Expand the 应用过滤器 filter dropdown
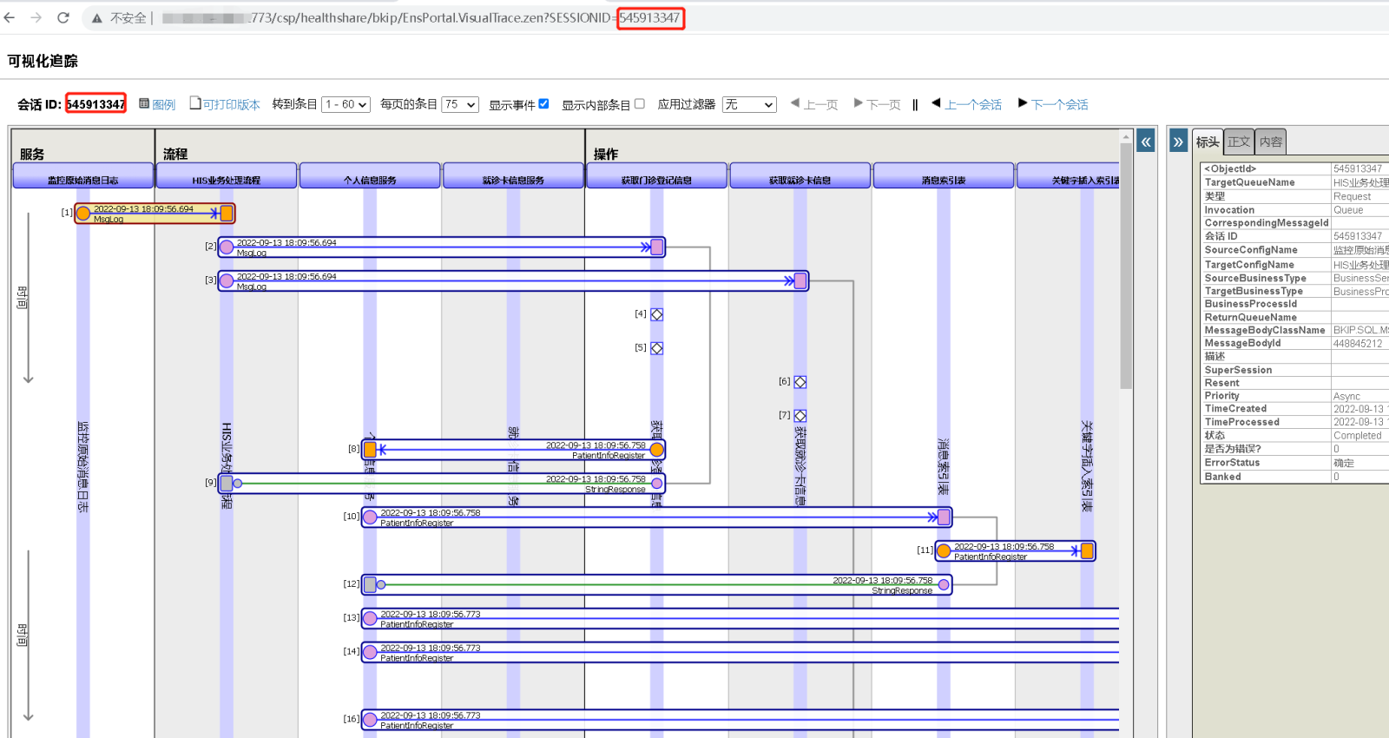 (x=749, y=104)
